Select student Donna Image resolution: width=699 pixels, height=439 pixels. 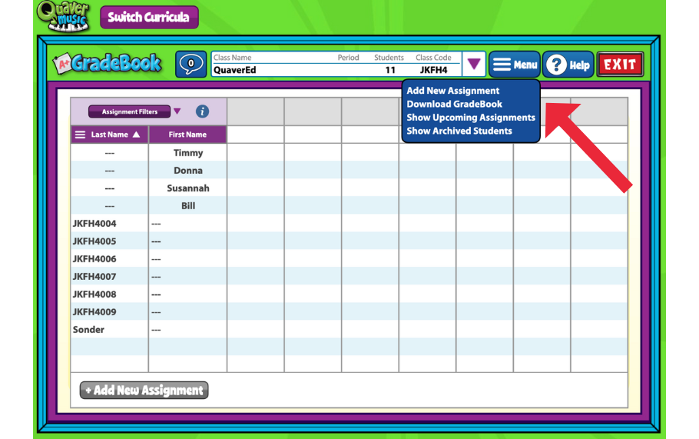188,171
